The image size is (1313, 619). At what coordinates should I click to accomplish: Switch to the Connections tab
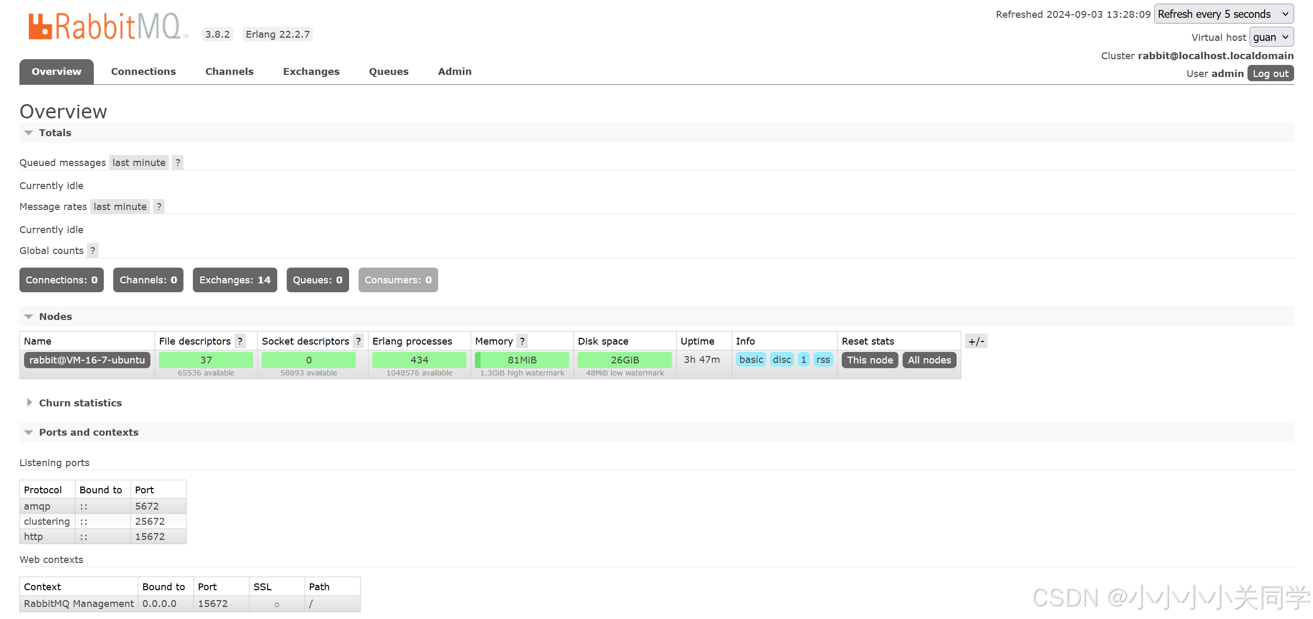144,72
